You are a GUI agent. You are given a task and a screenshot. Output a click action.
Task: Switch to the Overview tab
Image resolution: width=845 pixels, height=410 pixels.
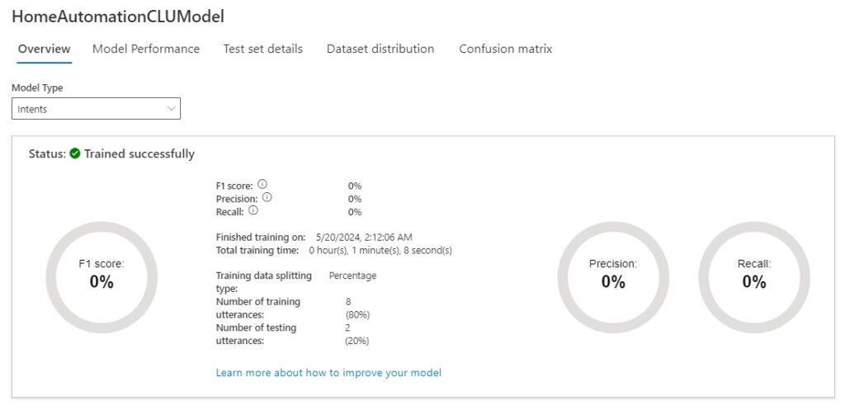(x=45, y=49)
